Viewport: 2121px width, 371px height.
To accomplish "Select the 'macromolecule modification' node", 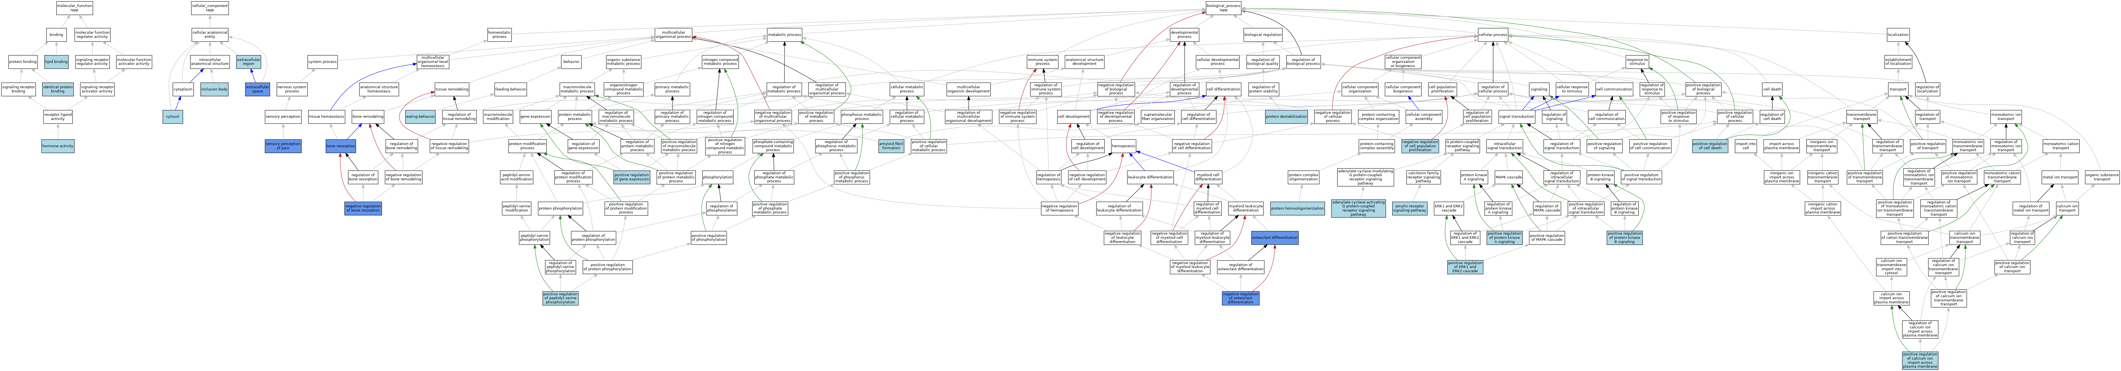I will point(497,117).
